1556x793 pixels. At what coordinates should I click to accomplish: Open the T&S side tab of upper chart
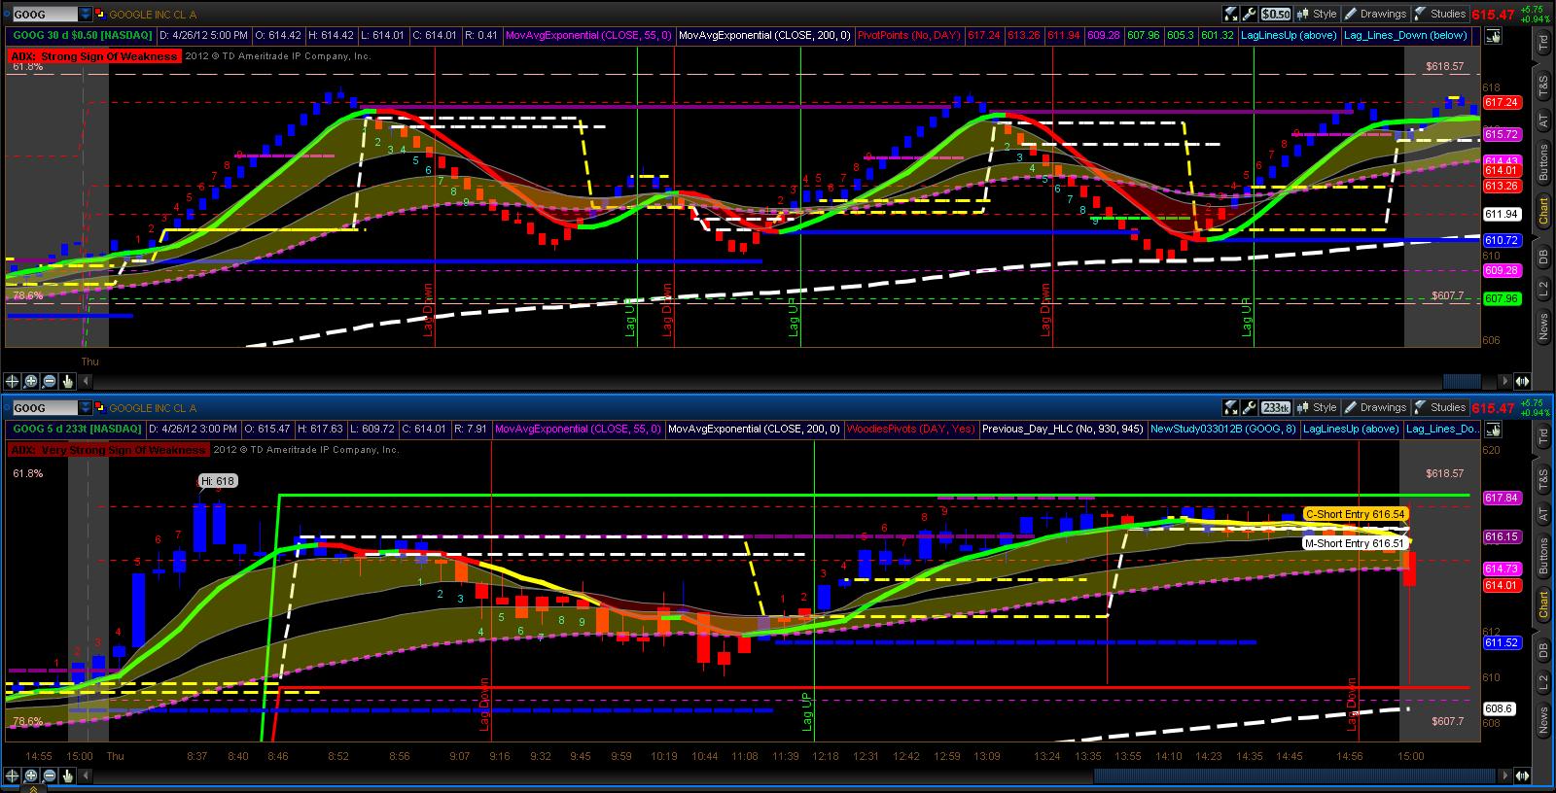pyautogui.click(x=1543, y=86)
